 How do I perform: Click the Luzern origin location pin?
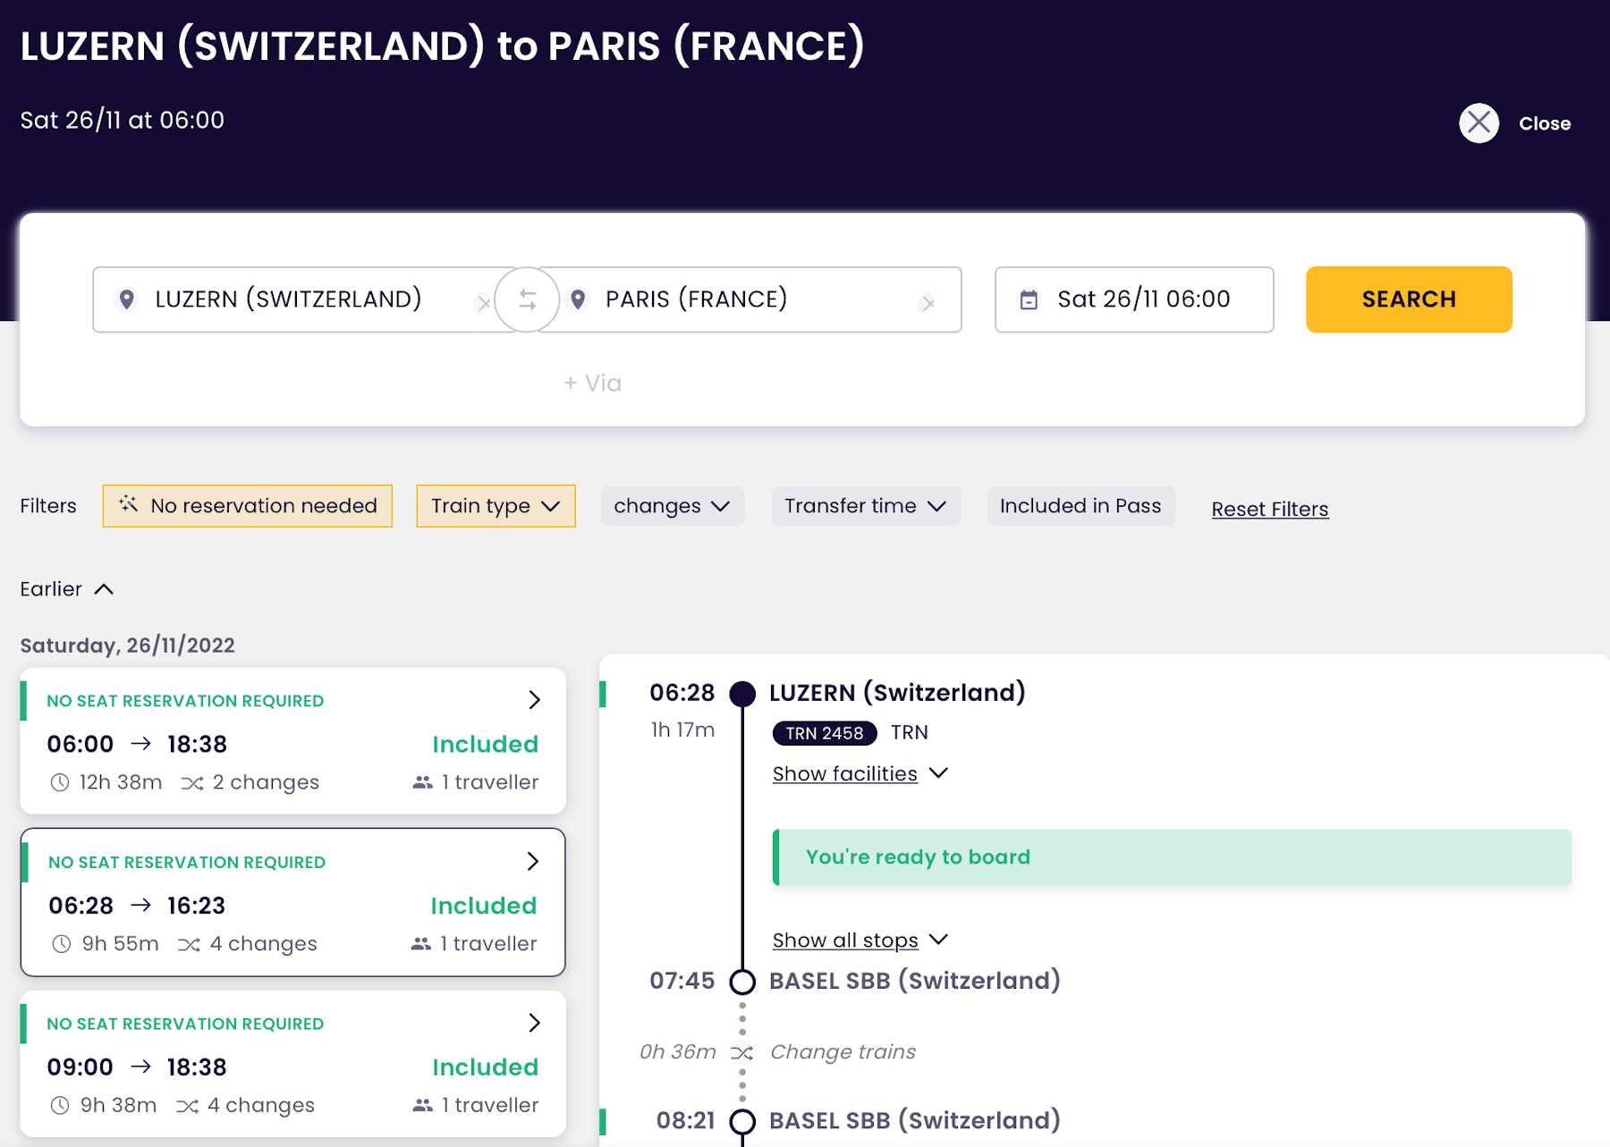127,299
